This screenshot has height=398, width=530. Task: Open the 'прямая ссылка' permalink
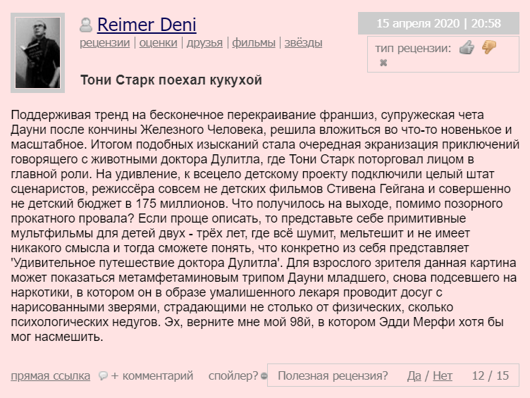[50, 375]
